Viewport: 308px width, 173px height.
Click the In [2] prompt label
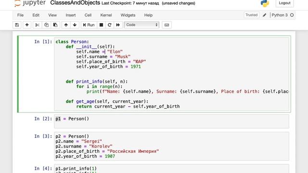43,119
